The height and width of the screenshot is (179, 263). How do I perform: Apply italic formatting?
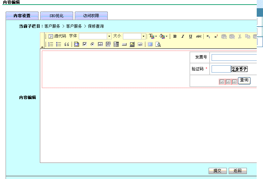click(183, 36)
